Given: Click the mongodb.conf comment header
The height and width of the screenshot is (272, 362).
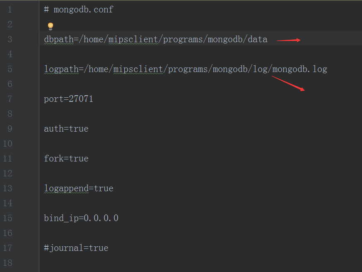Looking at the screenshot, I should tap(78, 9).
